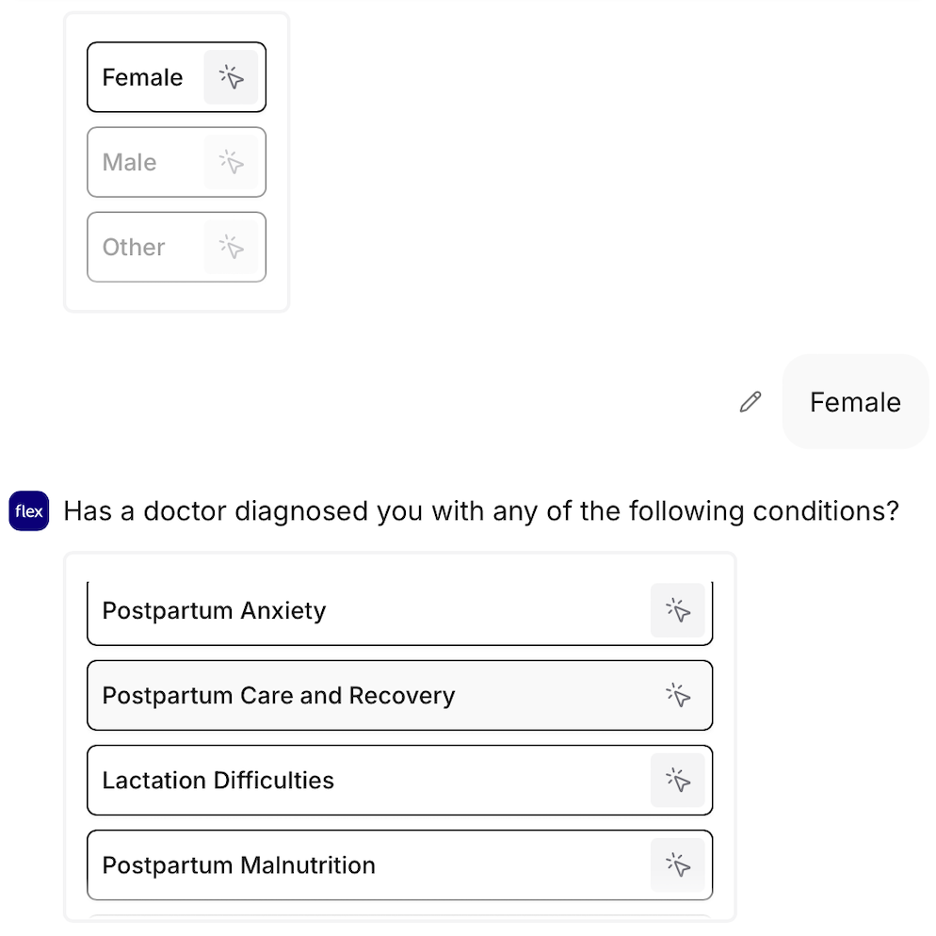Screen dimensions: 936x936
Task: Click the pencil edit icon next to Female reply
Action: 750,402
